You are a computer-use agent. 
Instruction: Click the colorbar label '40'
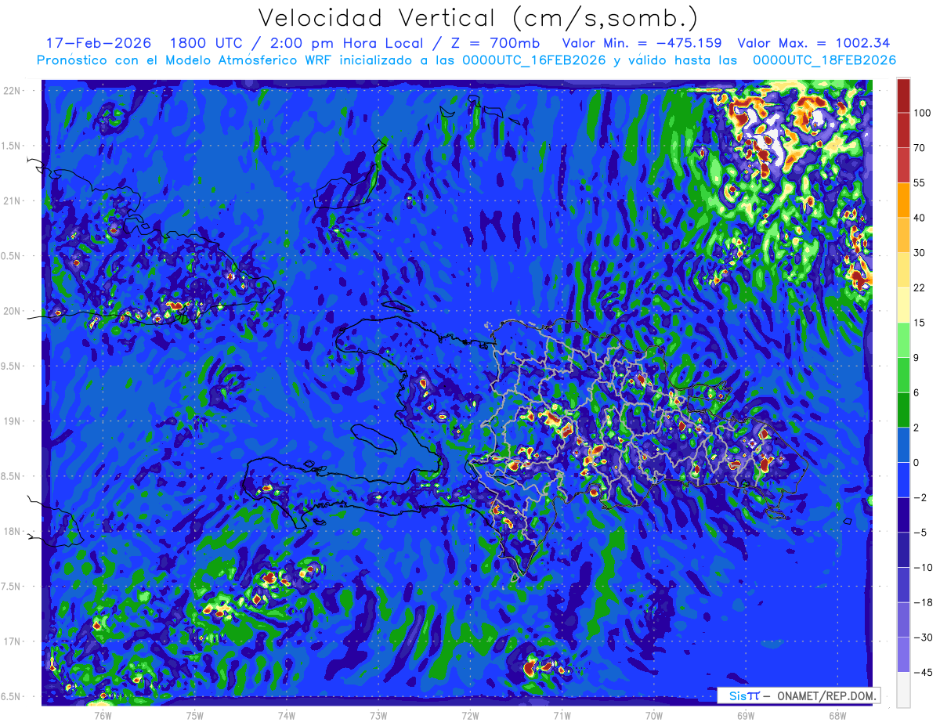click(920, 218)
